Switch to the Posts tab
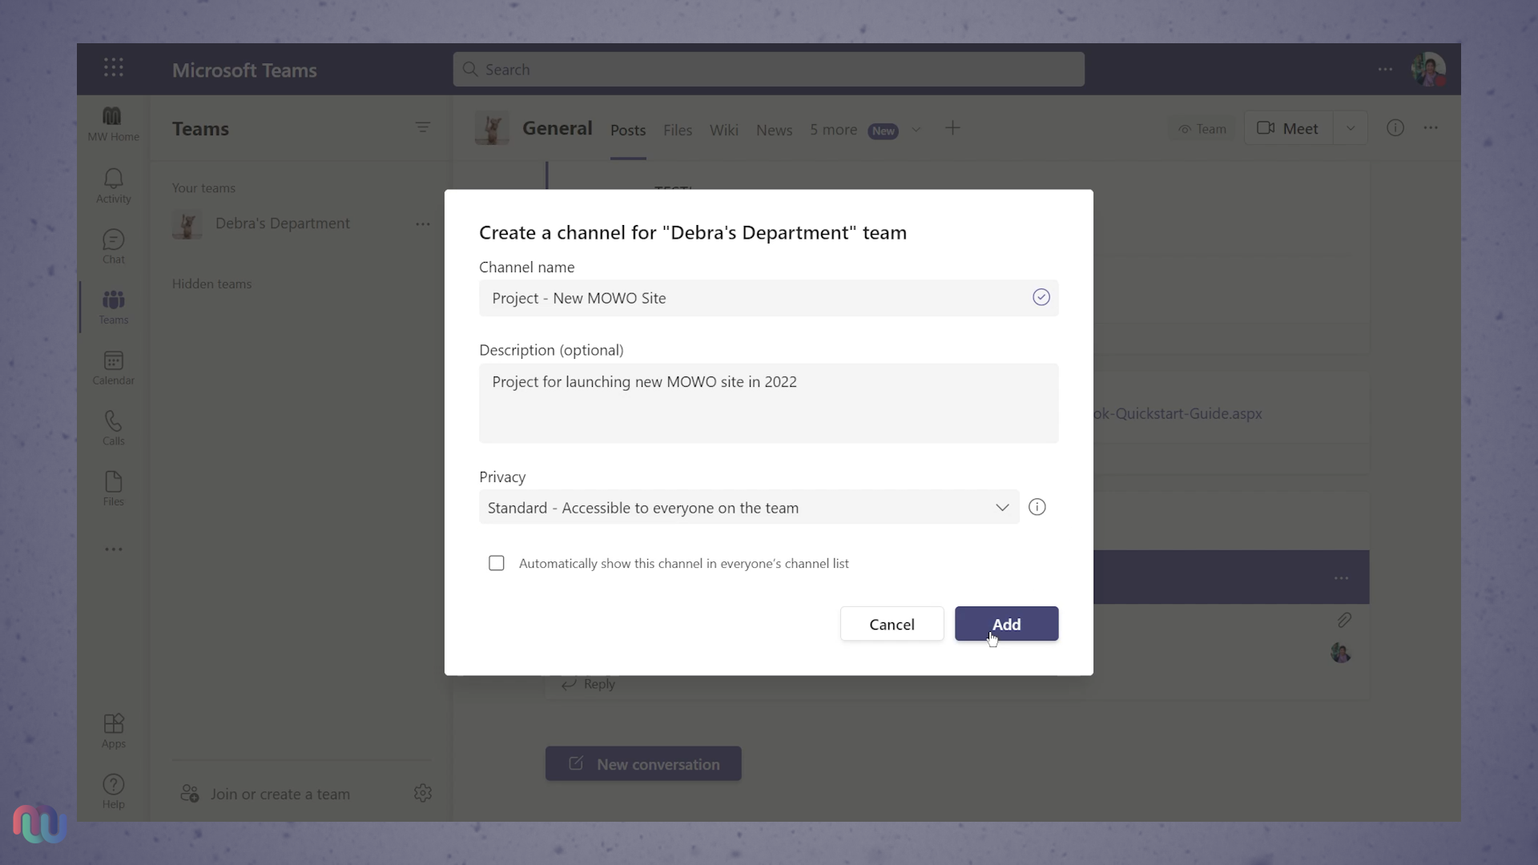Viewport: 1538px width, 865px height. (x=628, y=130)
